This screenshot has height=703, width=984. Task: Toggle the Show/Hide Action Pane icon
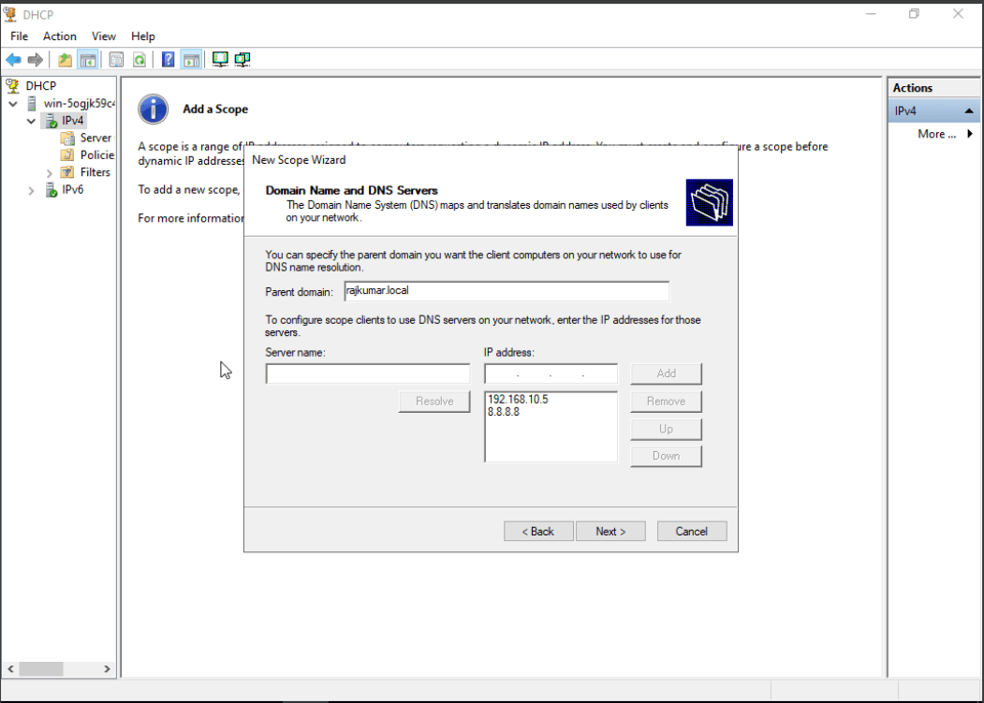pos(191,60)
